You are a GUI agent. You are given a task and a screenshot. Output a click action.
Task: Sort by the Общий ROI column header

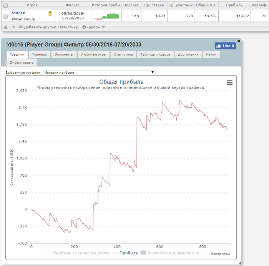[207, 5]
